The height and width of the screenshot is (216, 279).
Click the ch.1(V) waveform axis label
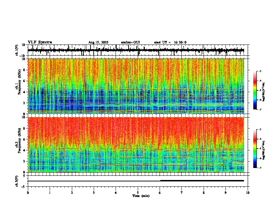pyautogui.click(x=17, y=50)
